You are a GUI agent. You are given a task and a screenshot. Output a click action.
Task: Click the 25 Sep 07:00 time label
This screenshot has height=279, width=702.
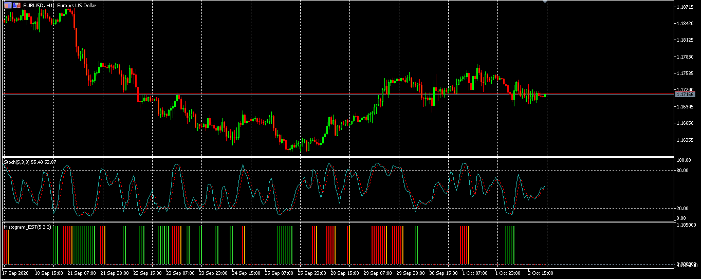point(279,273)
